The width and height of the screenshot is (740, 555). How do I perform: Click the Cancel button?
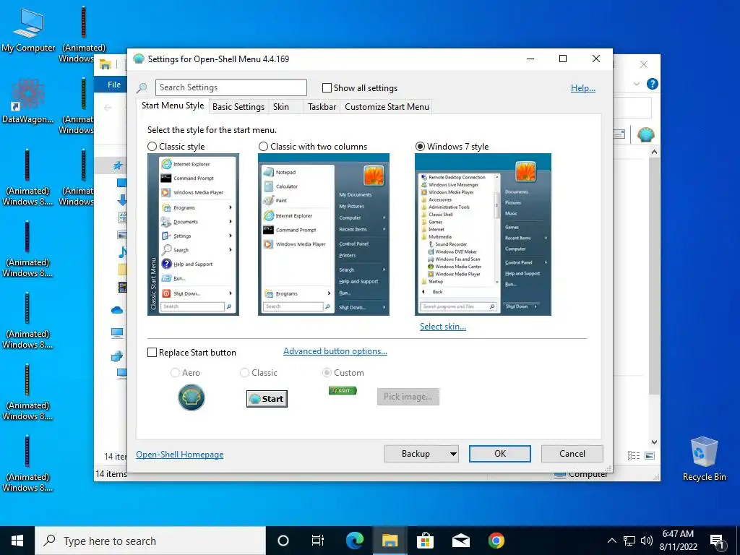pyautogui.click(x=572, y=454)
